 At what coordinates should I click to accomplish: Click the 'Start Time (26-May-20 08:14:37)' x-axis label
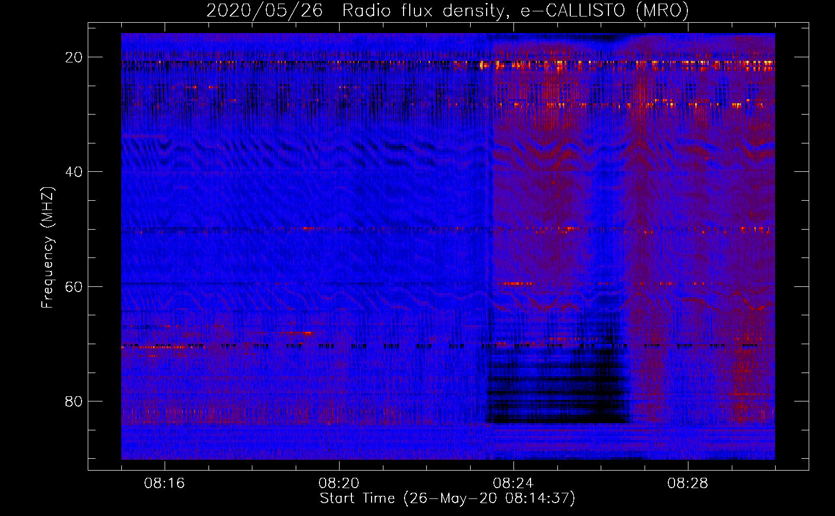pyautogui.click(x=447, y=498)
